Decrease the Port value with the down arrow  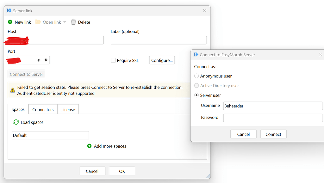[x=46, y=60]
